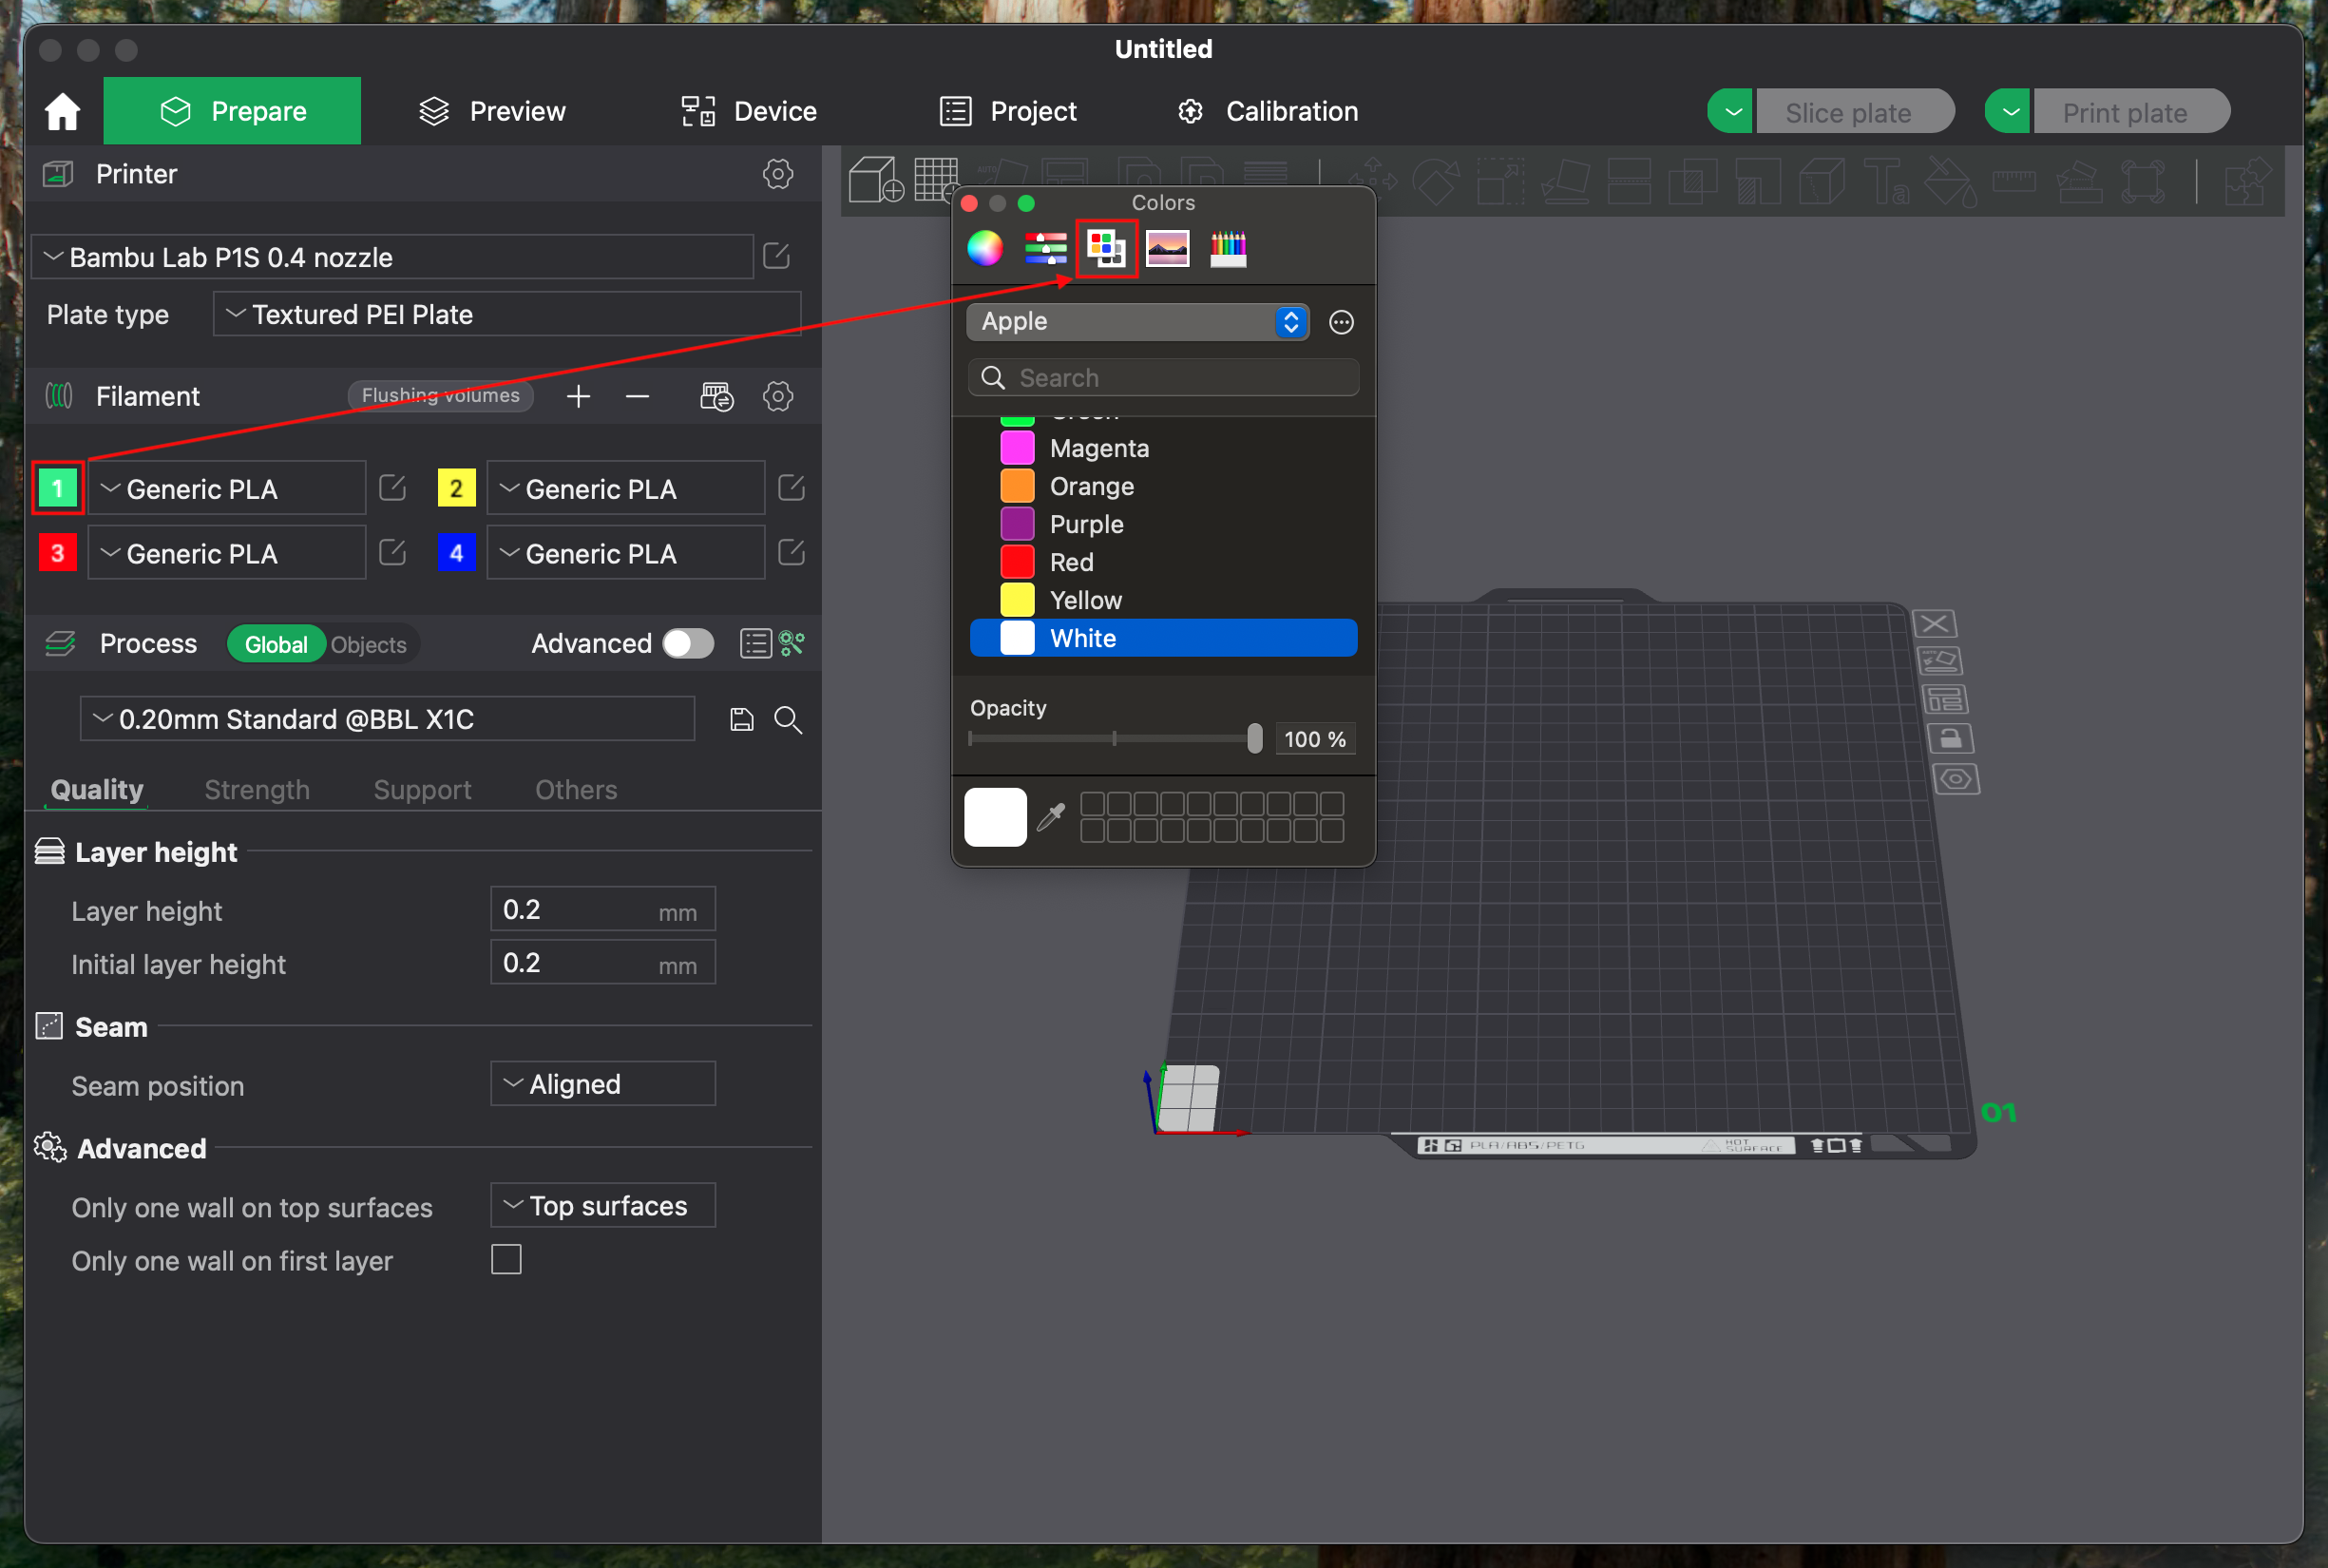This screenshot has height=1568, width=2328.
Task: Click the Add cube primitive icon
Action: (874, 180)
